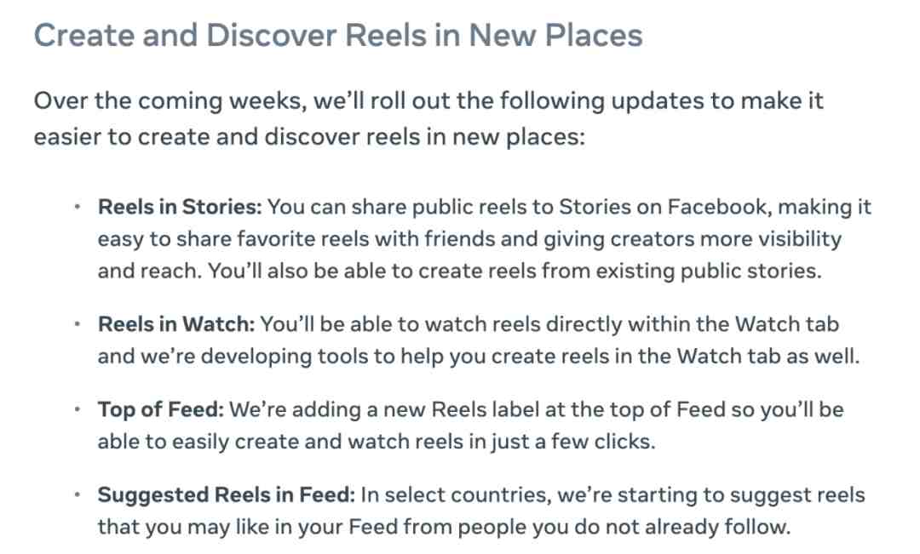Click the bold 'Top of Feed:' label

coord(161,409)
